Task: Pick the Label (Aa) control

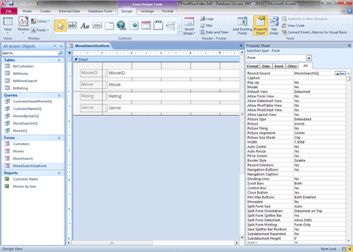Action: 84,26
